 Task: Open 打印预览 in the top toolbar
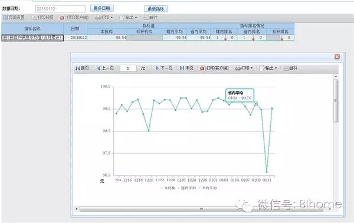coord(43,17)
